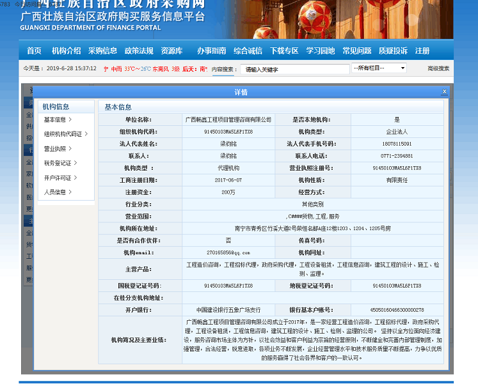Viewport: 478px width, 386px height.
Task: Open 注册 menu item
Action: click(x=422, y=51)
